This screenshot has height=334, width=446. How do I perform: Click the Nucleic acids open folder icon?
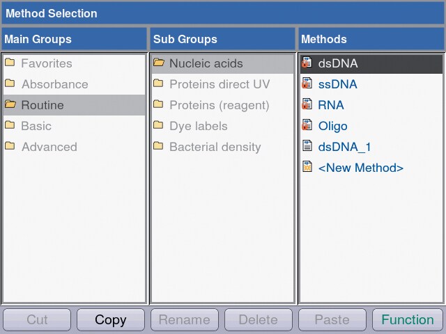[x=159, y=62]
